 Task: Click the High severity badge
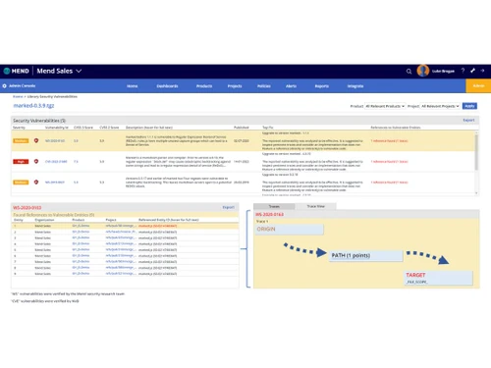[x=21, y=162]
